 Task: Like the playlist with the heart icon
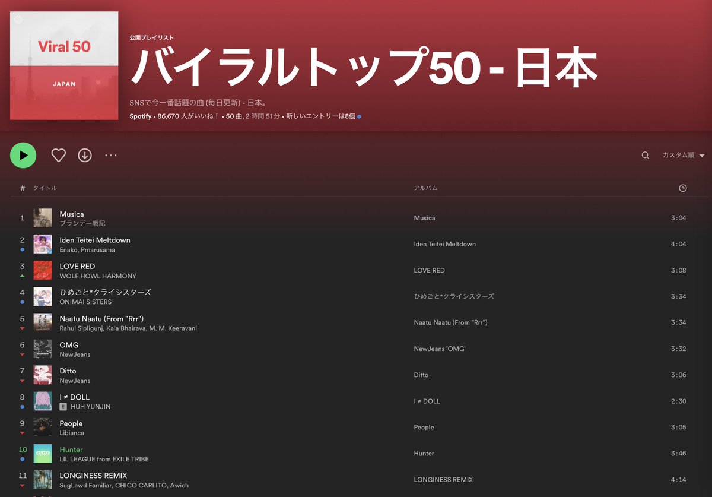pos(58,156)
